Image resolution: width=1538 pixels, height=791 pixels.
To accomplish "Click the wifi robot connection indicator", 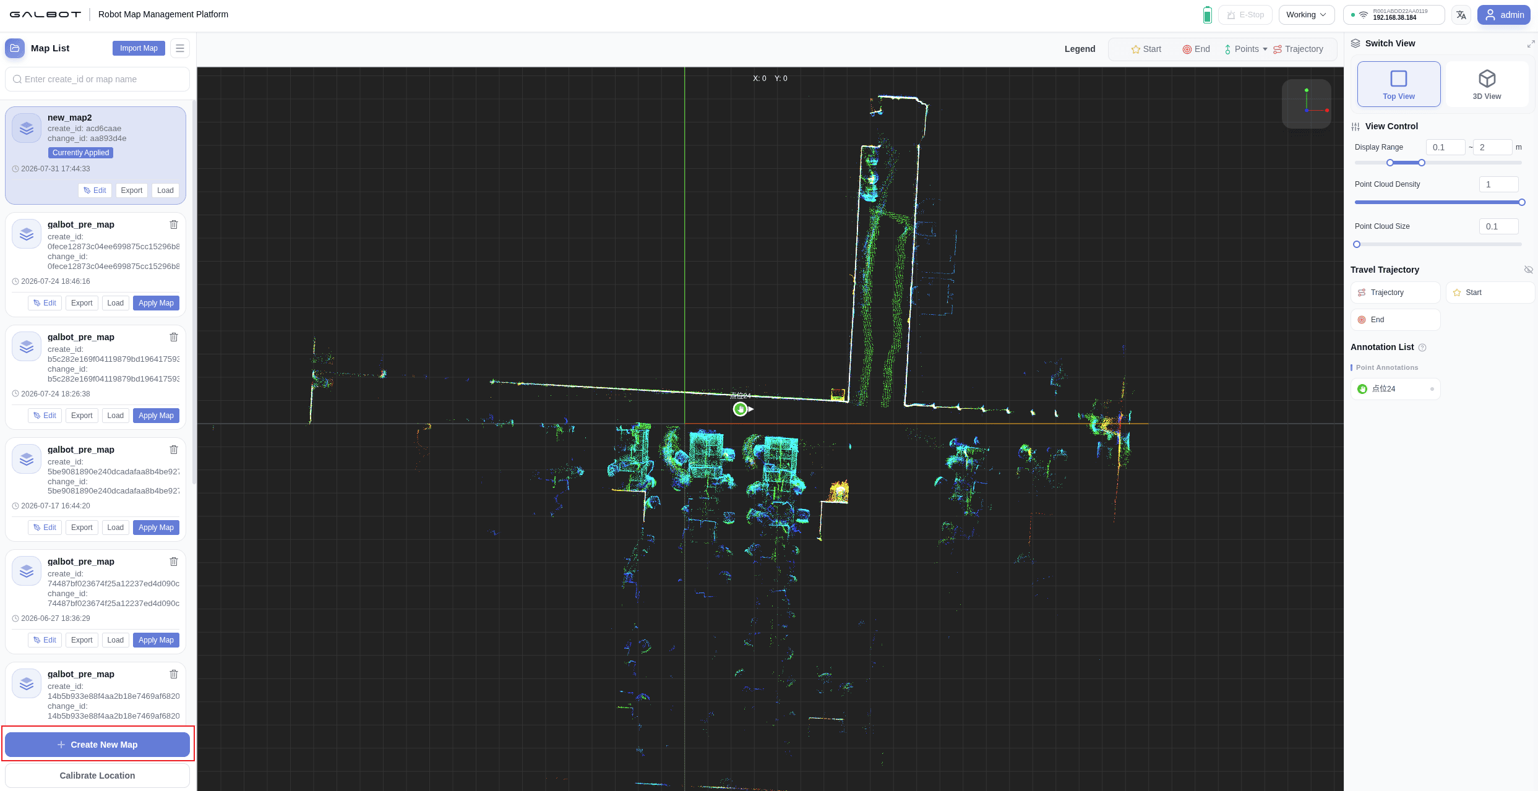I will point(1364,15).
